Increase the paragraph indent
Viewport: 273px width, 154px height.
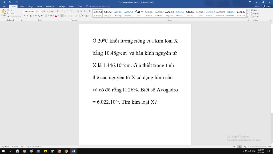coord(81,11)
